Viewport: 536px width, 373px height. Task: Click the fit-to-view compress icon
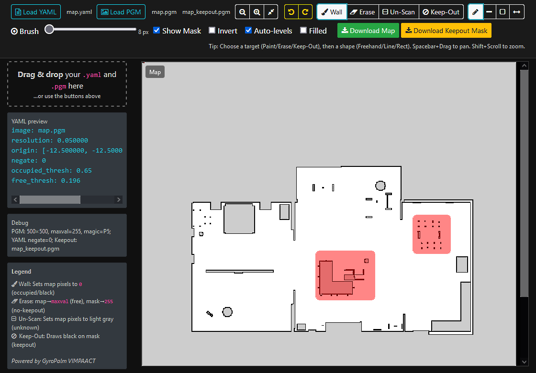tap(271, 12)
